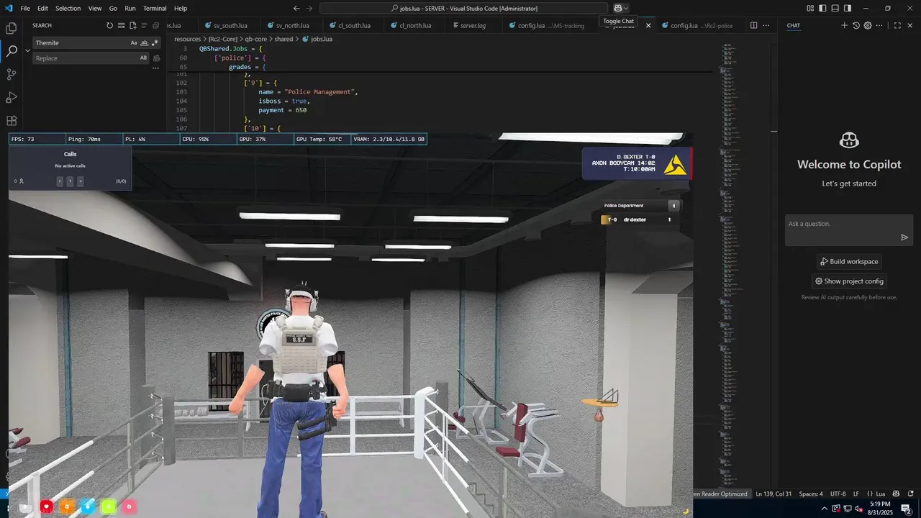The image size is (921, 518).
Task: Toggle Match Whole Word in search
Action: click(145, 42)
